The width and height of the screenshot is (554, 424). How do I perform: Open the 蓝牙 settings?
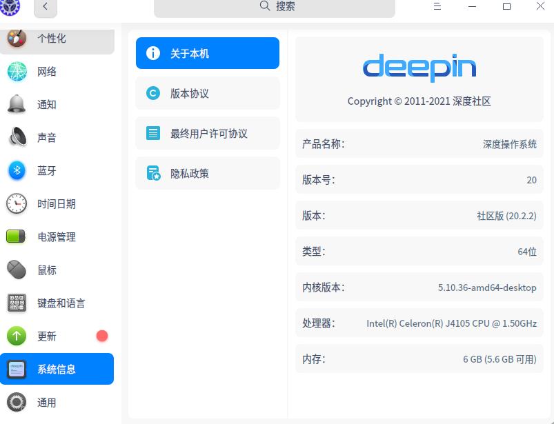tap(57, 171)
